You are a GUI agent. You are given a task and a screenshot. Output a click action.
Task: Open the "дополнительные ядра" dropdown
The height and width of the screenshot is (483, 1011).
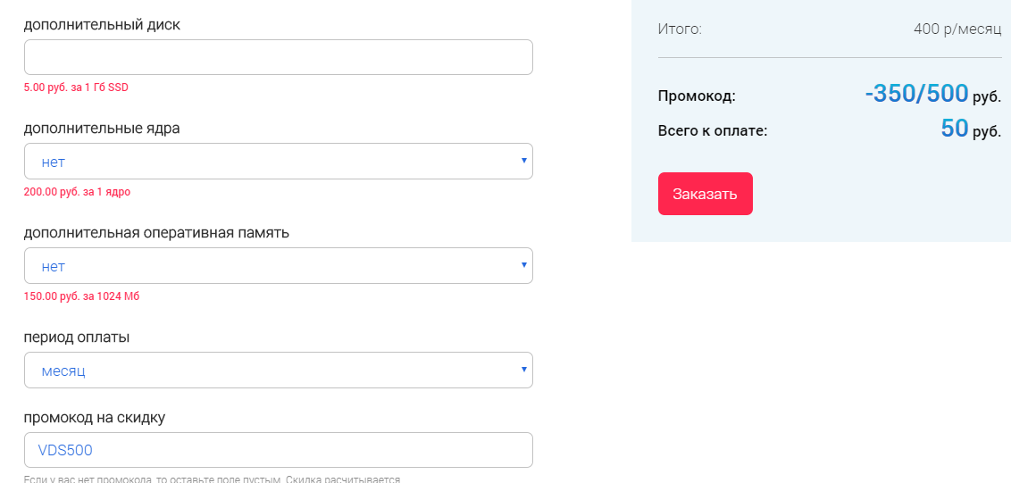click(x=278, y=162)
